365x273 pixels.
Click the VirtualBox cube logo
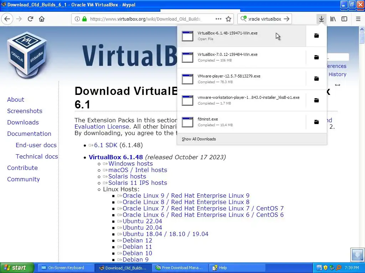[27, 55]
